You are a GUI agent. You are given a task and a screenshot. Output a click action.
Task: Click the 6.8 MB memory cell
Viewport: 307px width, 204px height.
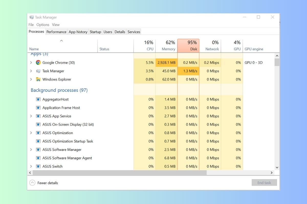pos(166,158)
